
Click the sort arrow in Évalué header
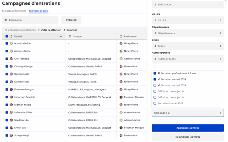(61, 37)
